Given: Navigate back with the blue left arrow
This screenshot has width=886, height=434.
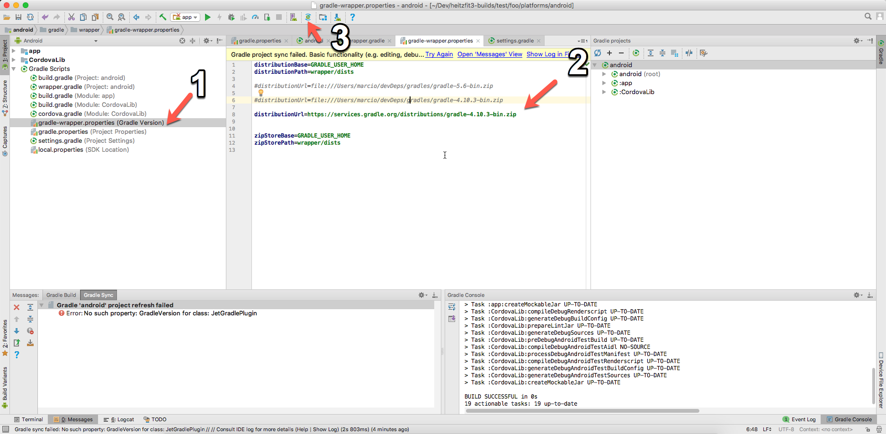Looking at the screenshot, I should coord(136,17).
